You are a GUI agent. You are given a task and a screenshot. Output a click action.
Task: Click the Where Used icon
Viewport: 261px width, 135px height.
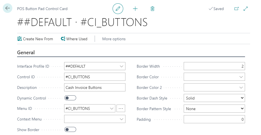[x=63, y=39]
